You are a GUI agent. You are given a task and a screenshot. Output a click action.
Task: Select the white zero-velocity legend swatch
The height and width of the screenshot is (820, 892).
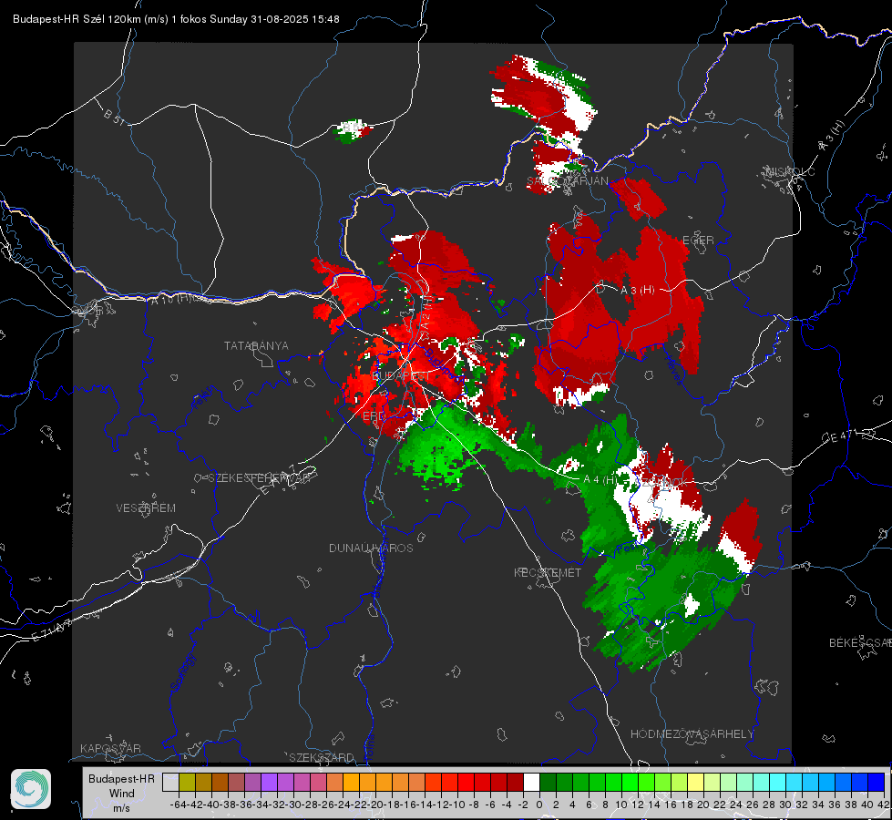click(x=531, y=783)
